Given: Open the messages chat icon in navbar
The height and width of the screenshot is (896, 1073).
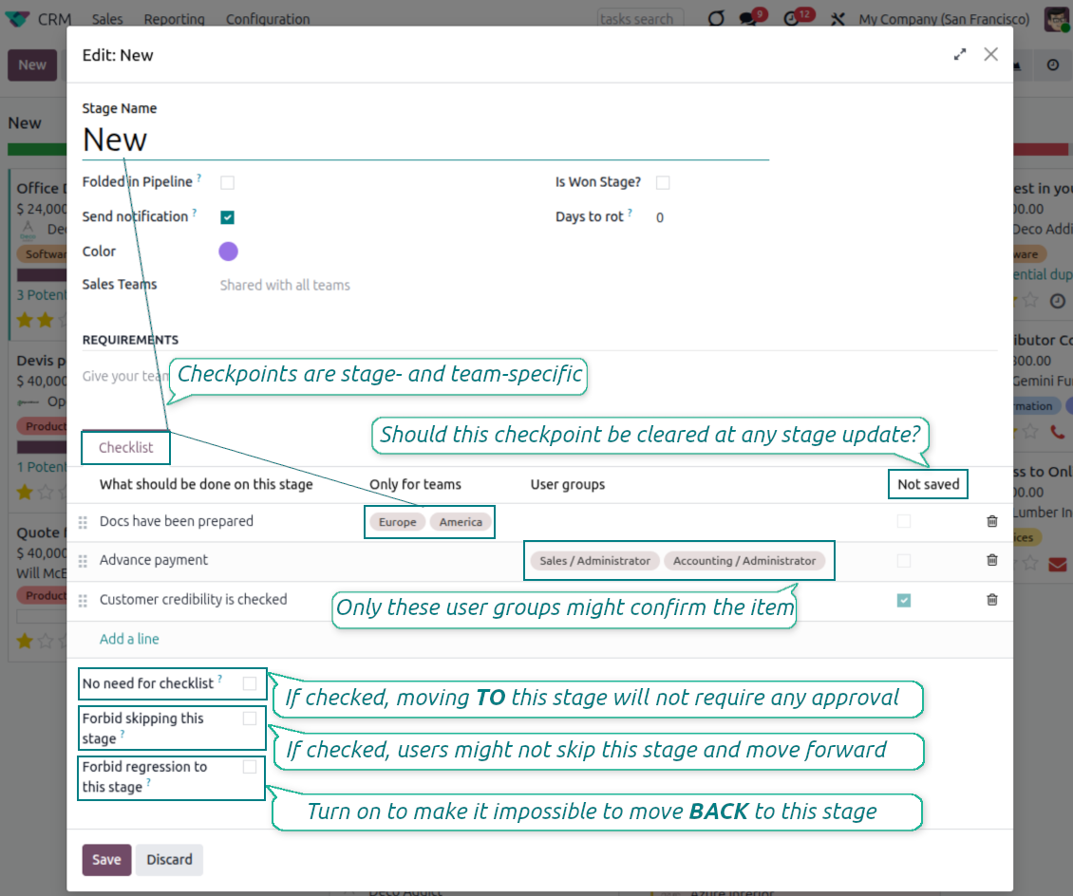Looking at the screenshot, I should point(749,19).
